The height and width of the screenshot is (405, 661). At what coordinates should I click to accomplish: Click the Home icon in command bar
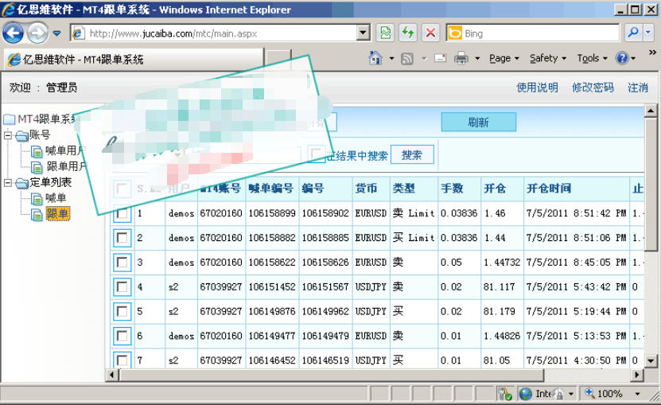(375, 59)
